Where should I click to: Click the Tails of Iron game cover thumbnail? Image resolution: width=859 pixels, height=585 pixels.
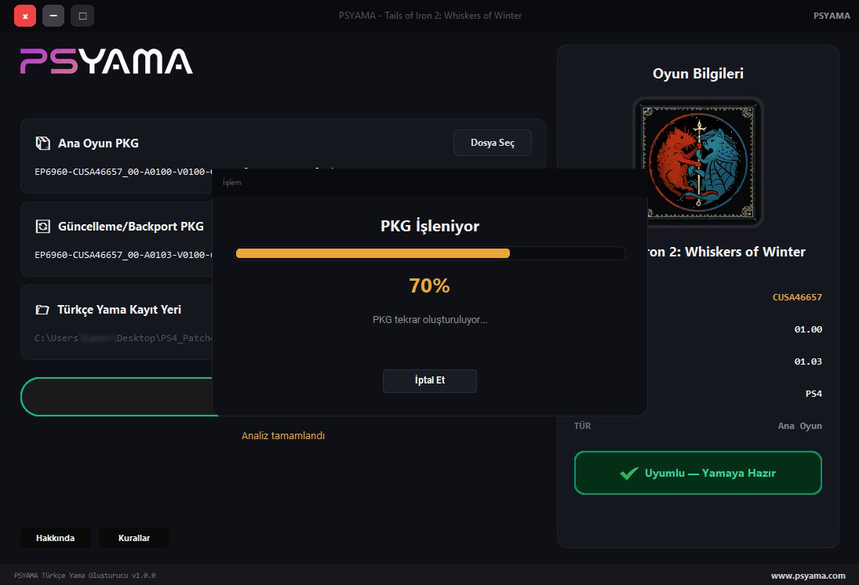(x=698, y=162)
